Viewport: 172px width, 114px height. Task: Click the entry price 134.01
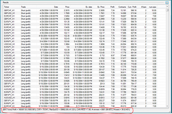pos(67,78)
